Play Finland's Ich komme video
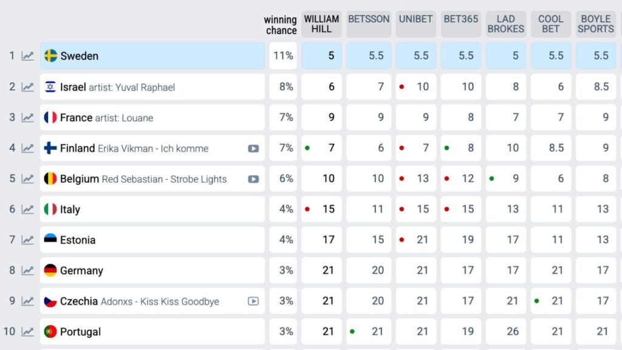 253,148
